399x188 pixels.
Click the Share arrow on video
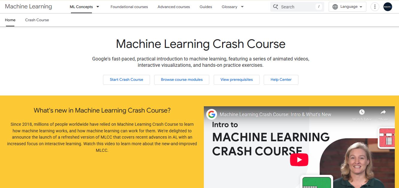[x=383, y=112]
